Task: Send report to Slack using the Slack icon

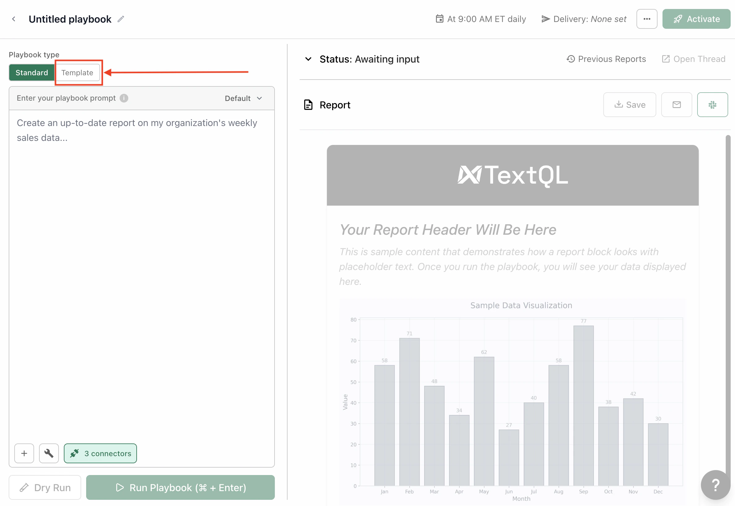Action: (712, 105)
